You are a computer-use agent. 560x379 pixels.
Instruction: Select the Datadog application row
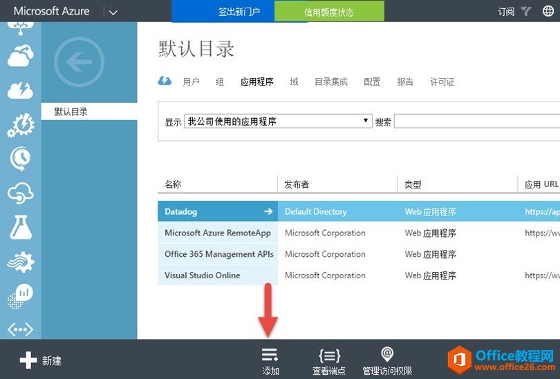pos(359,211)
